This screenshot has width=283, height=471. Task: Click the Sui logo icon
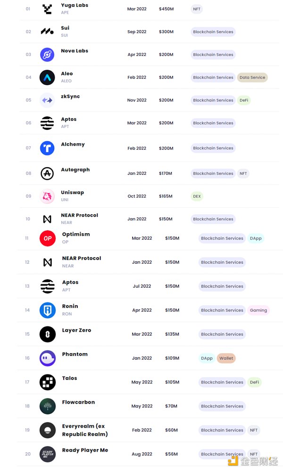coord(47,32)
